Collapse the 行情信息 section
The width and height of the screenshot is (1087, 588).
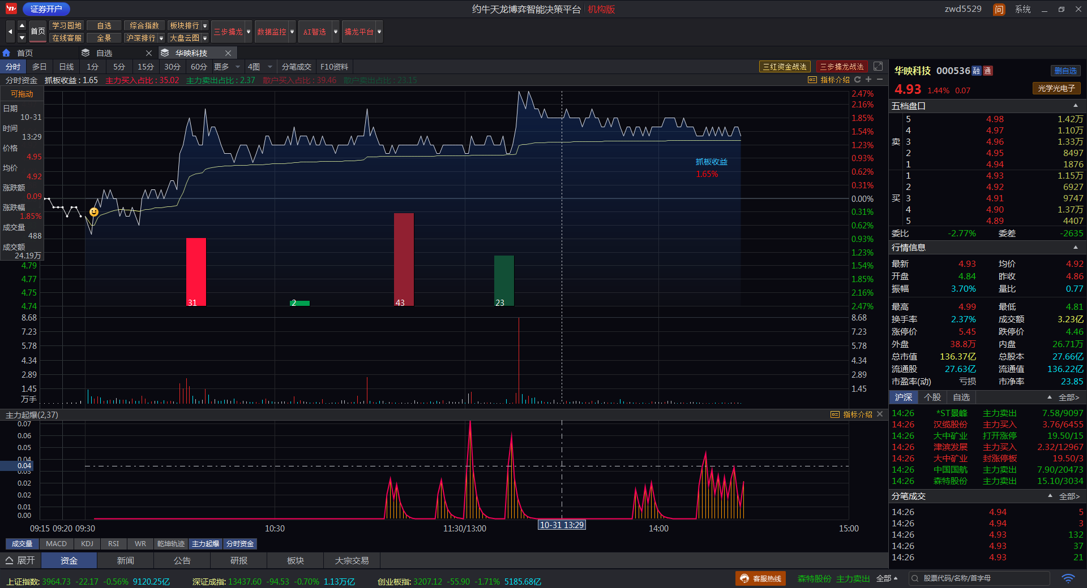point(1076,247)
